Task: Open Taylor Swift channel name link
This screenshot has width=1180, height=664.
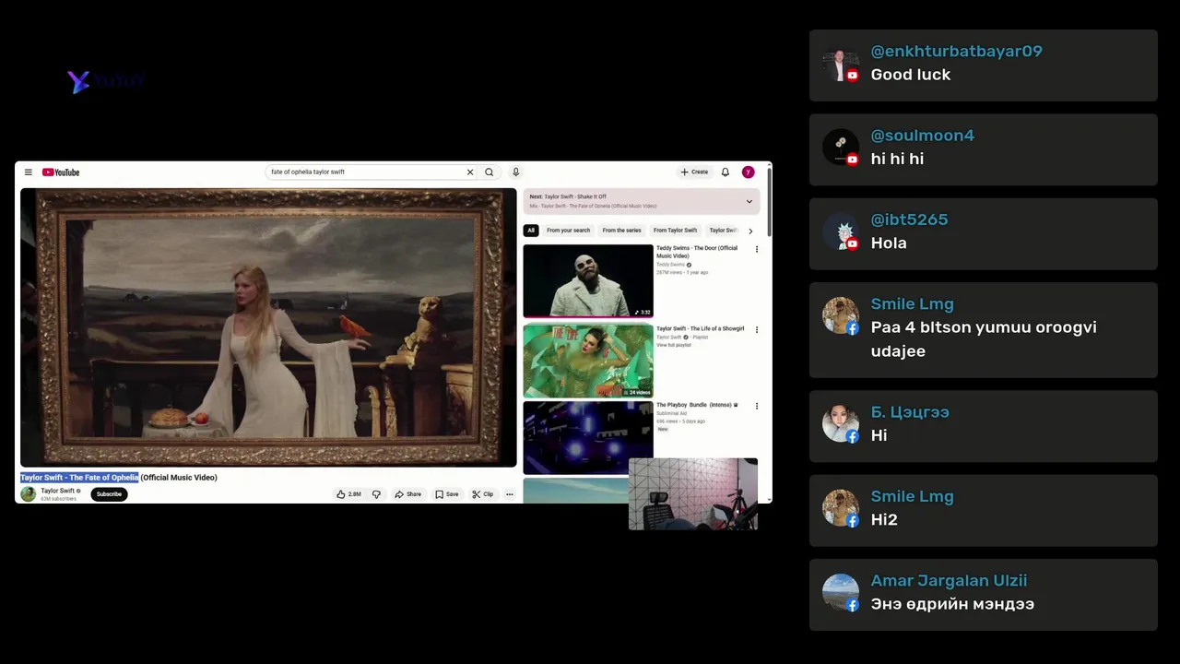Action: pyautogui.click(x=58, y=491)
